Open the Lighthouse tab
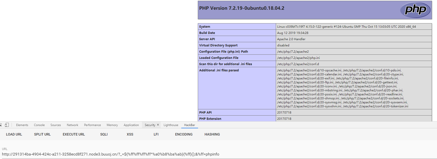This screenshot has width=437, height=159. pyautogui.click(x=171, y=125)
